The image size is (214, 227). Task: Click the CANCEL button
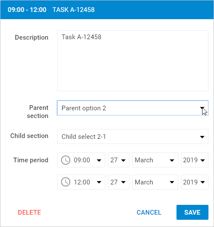[x=149, y=213]
